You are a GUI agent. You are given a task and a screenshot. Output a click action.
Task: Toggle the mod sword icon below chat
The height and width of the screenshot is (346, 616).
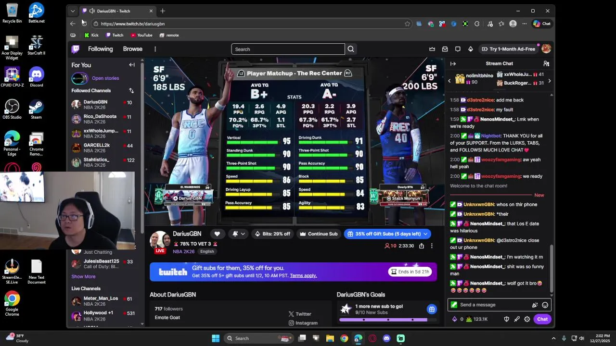pos(517,319)
